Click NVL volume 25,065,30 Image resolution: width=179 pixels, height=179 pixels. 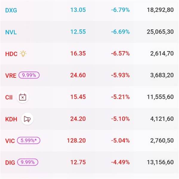point(160,32)
